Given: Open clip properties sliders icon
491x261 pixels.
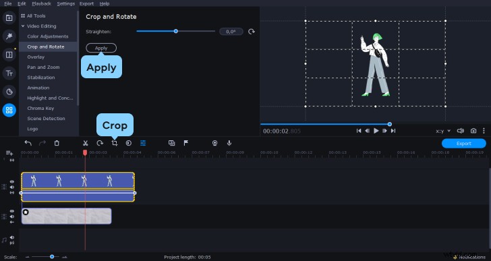Looking at the screenshot, I should (x=143, y=143).
